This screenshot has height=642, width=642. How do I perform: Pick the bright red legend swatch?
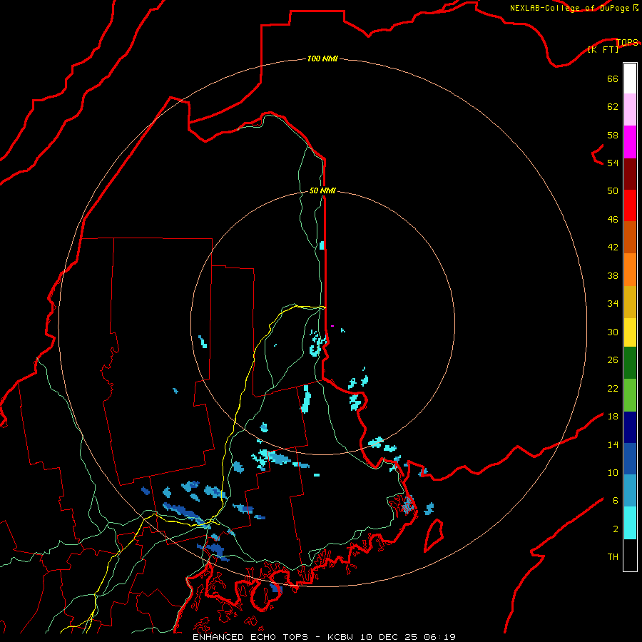coord(630,206)
